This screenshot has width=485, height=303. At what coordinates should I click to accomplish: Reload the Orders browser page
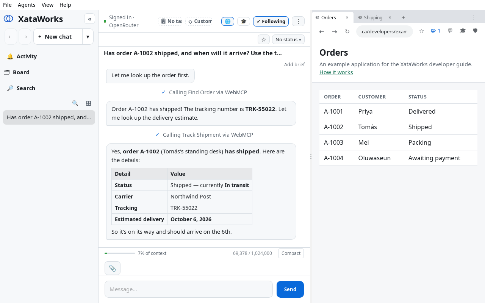click(347, 31)
